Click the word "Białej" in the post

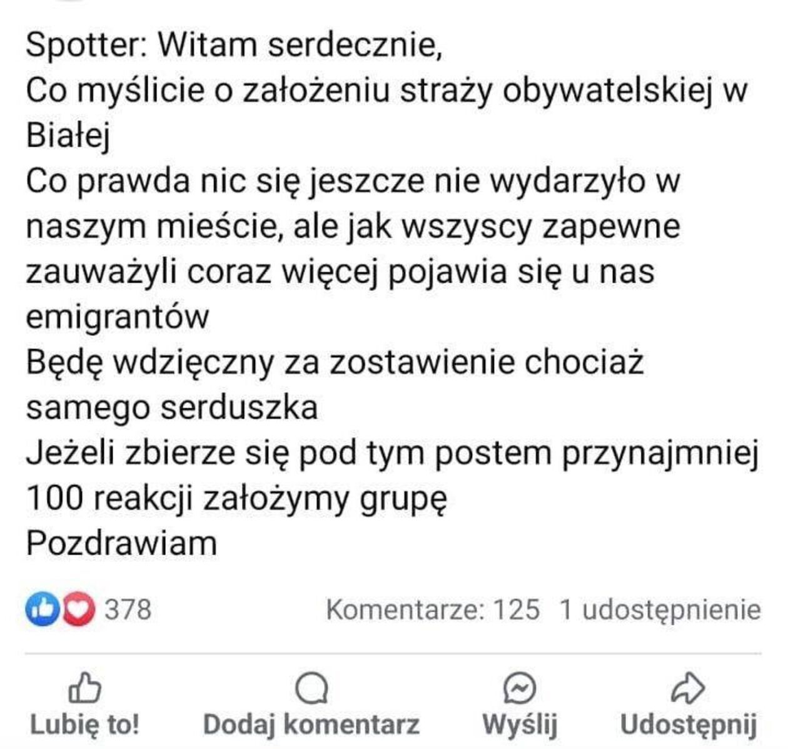[x=68, y=135]
